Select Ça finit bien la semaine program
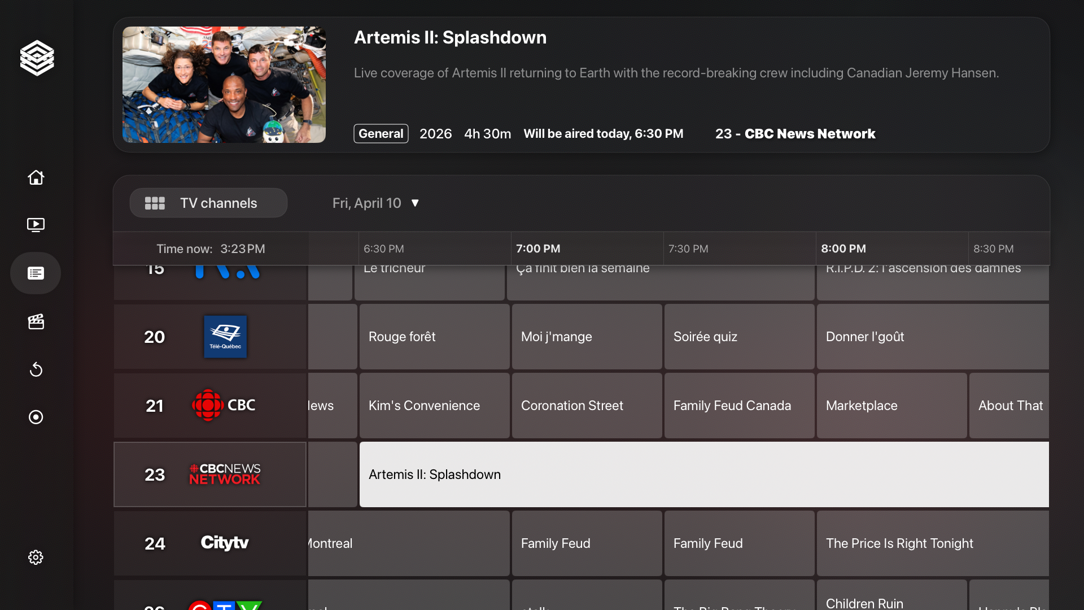 point(661,282)
